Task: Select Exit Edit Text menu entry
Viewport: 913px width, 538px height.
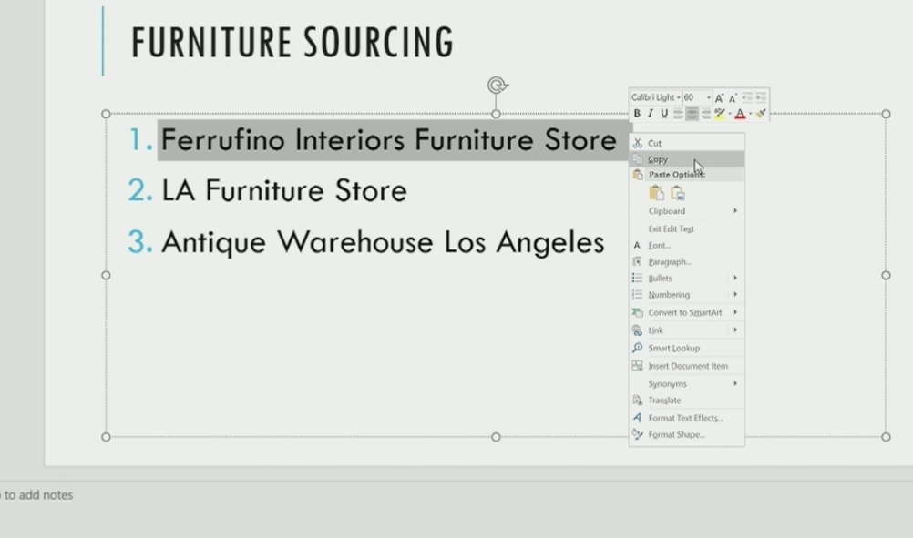Action: pyautogui.click(x=686, y=228)
